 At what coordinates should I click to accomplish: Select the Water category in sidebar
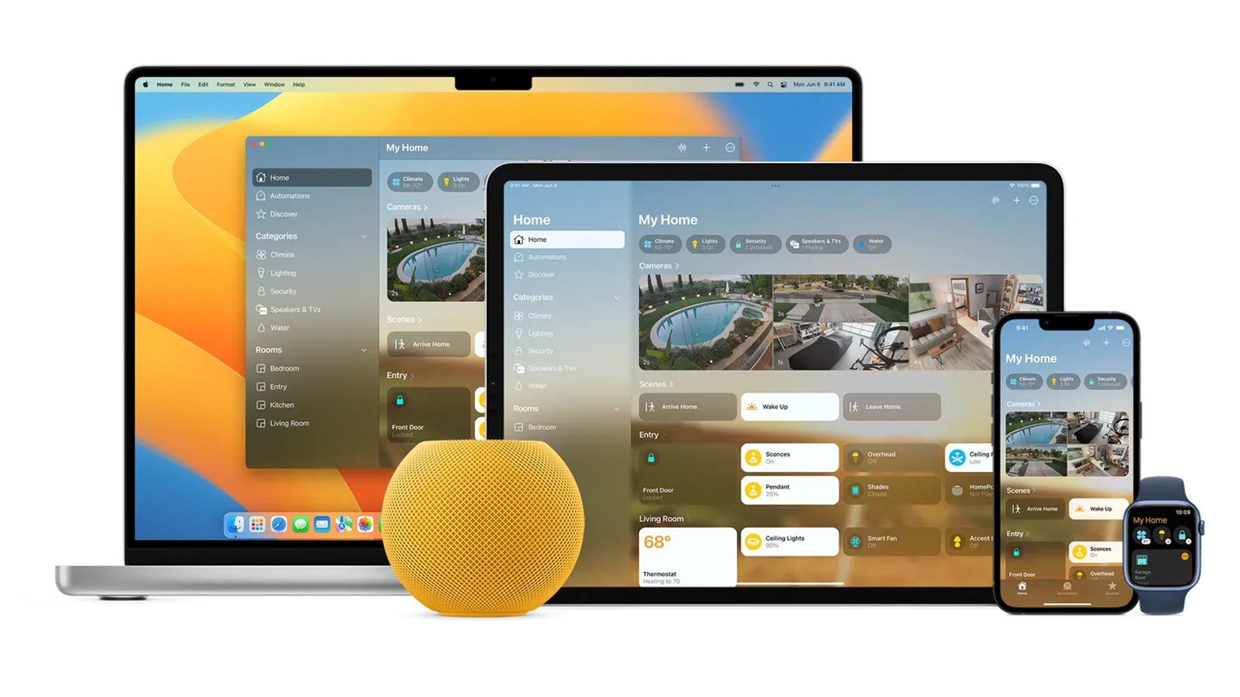tap(278, 328)
